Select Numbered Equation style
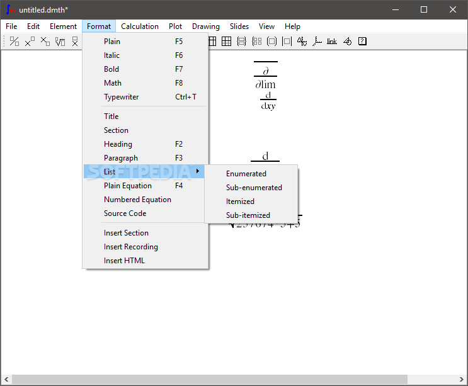Image resolution: width=468 pixels, height=386 pixels. tap(146, 200)
